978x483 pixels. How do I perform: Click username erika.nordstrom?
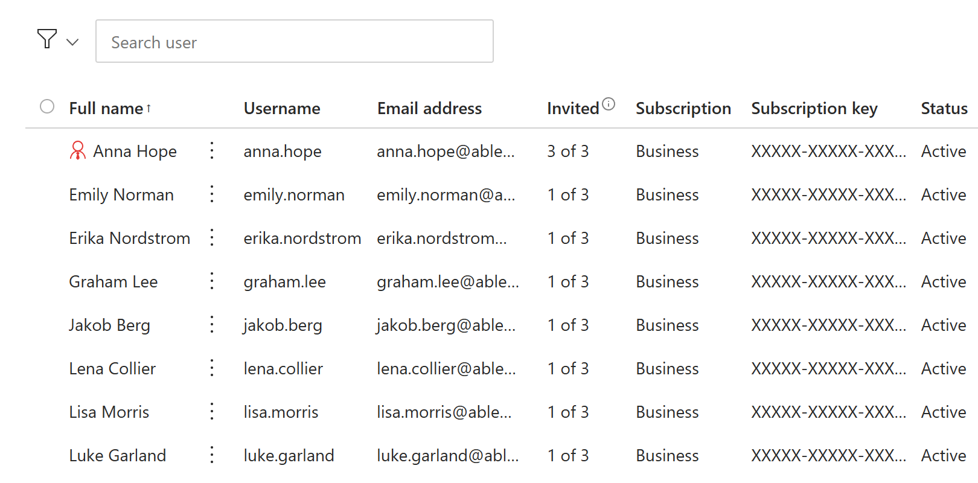[x=302, y=238]
